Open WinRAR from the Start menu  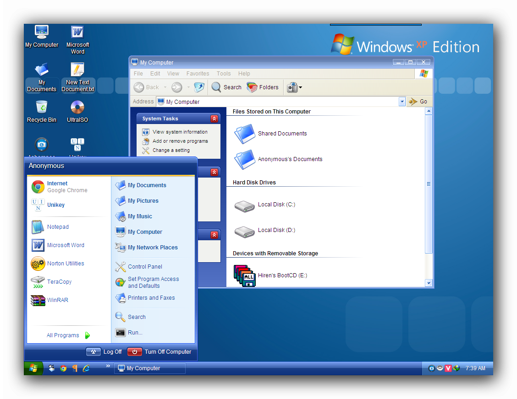(x=50, y=300)
